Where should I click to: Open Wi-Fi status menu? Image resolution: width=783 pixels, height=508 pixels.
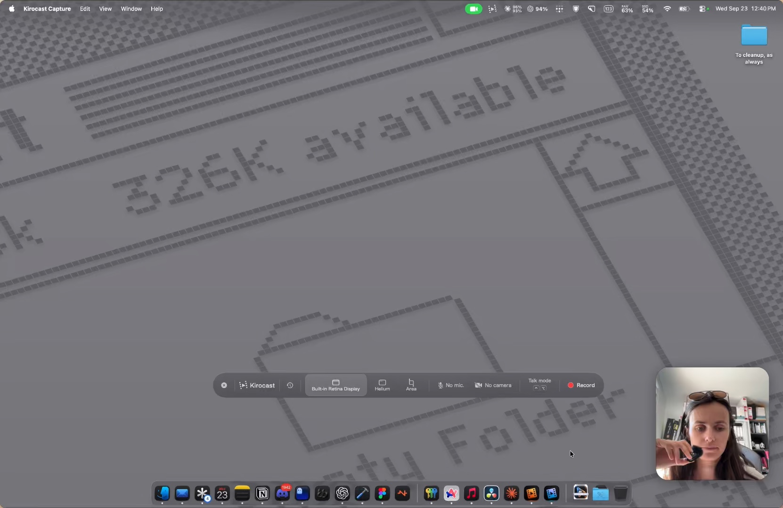tap(667, 8)
